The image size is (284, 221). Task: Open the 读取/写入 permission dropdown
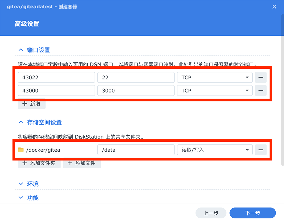tap(247, 150)
